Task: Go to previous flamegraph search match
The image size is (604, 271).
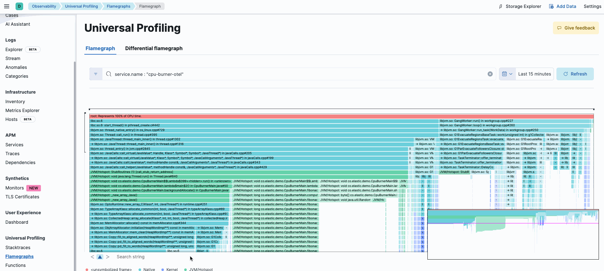Action: pyautogui.click(x=92, y=257)
